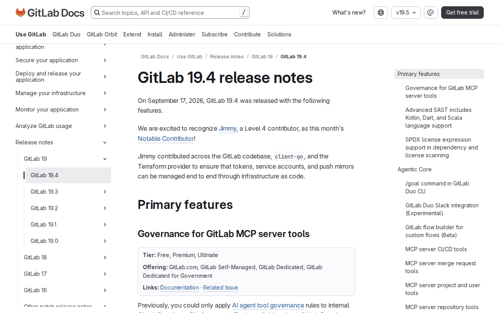Expand the GitLab 18 chevron
This screenshot has width=501, height=313.
(105, 257)
